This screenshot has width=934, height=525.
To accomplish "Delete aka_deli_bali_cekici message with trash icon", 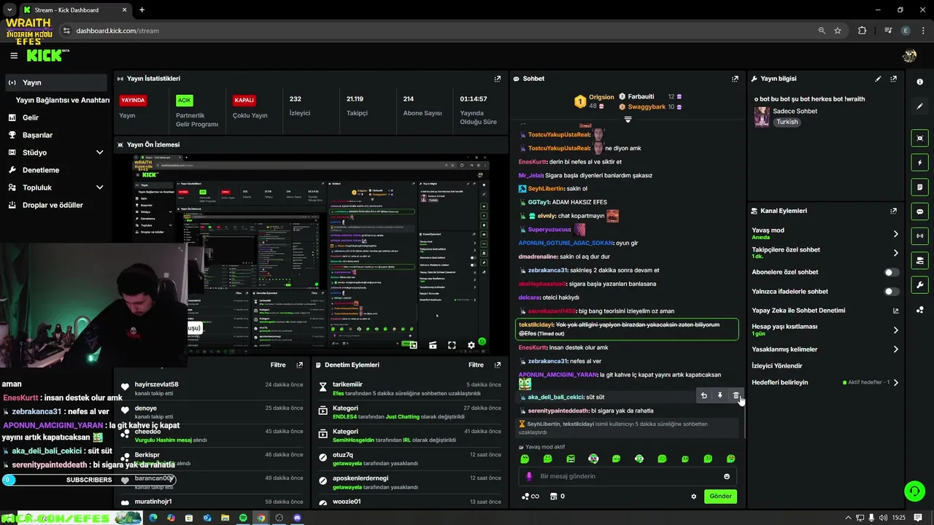I will coord(736,396).
